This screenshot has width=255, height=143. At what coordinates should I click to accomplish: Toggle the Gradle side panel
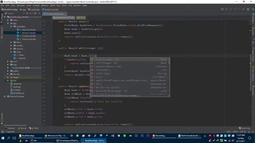click(x=253, y=31)
